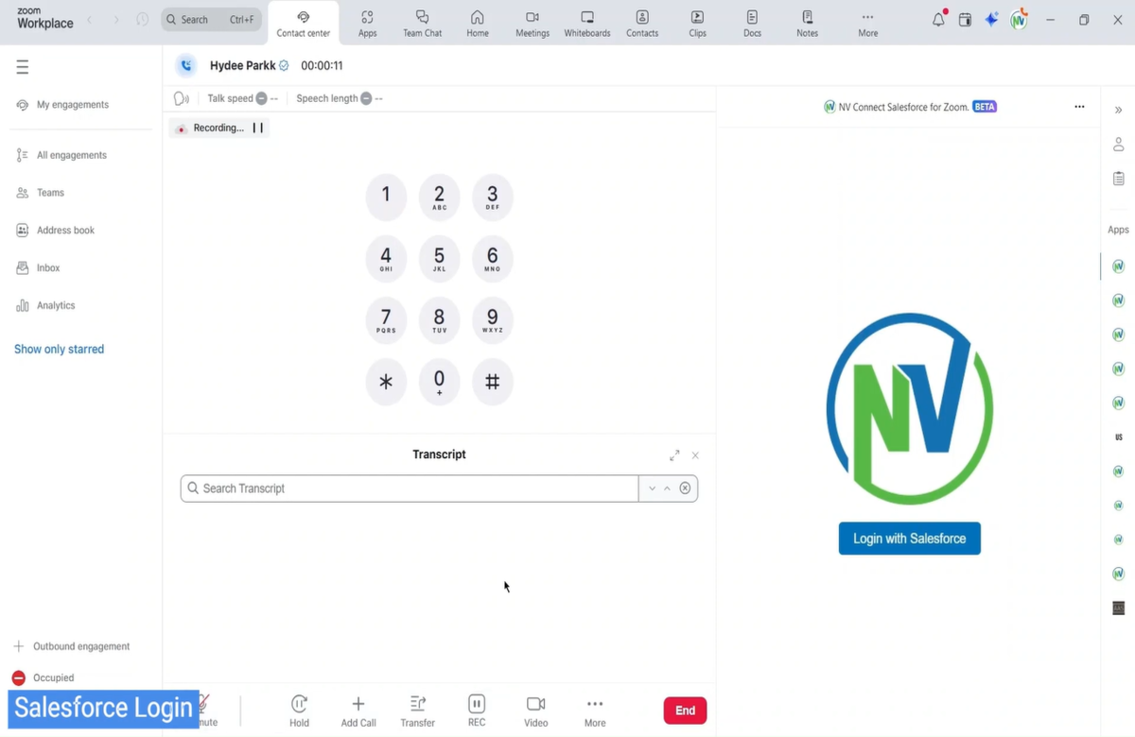End the call with Hydee Parkk
Image resolution: width=1135 pixels, height=737 pixels.
685,711
